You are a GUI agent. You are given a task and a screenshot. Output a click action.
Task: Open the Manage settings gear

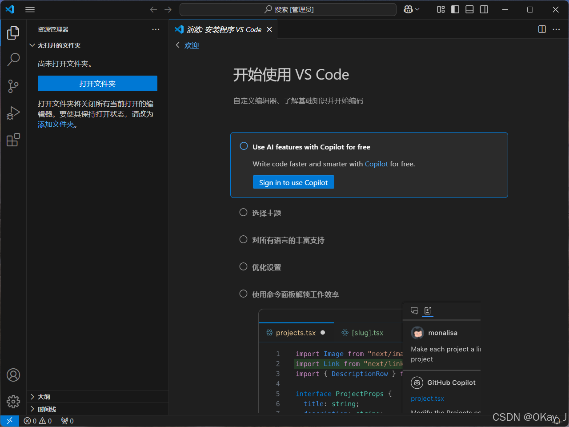click(x=13, y=401)
